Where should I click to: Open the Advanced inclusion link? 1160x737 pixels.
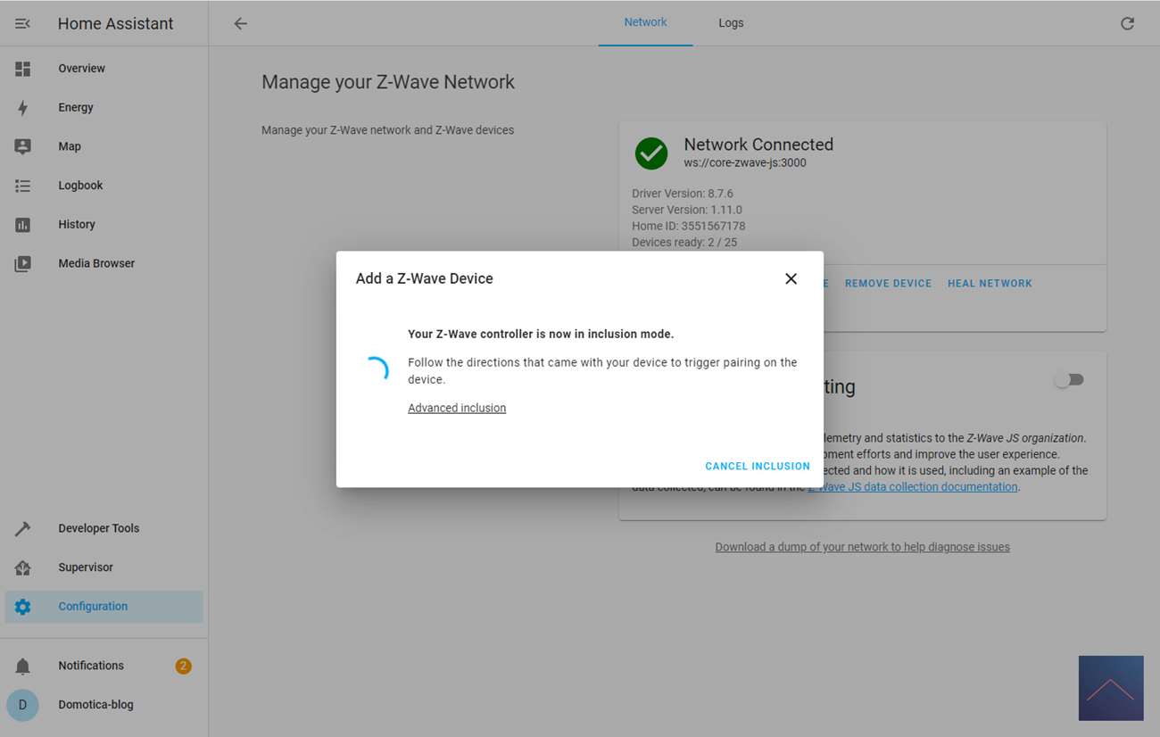coord(457,408)
